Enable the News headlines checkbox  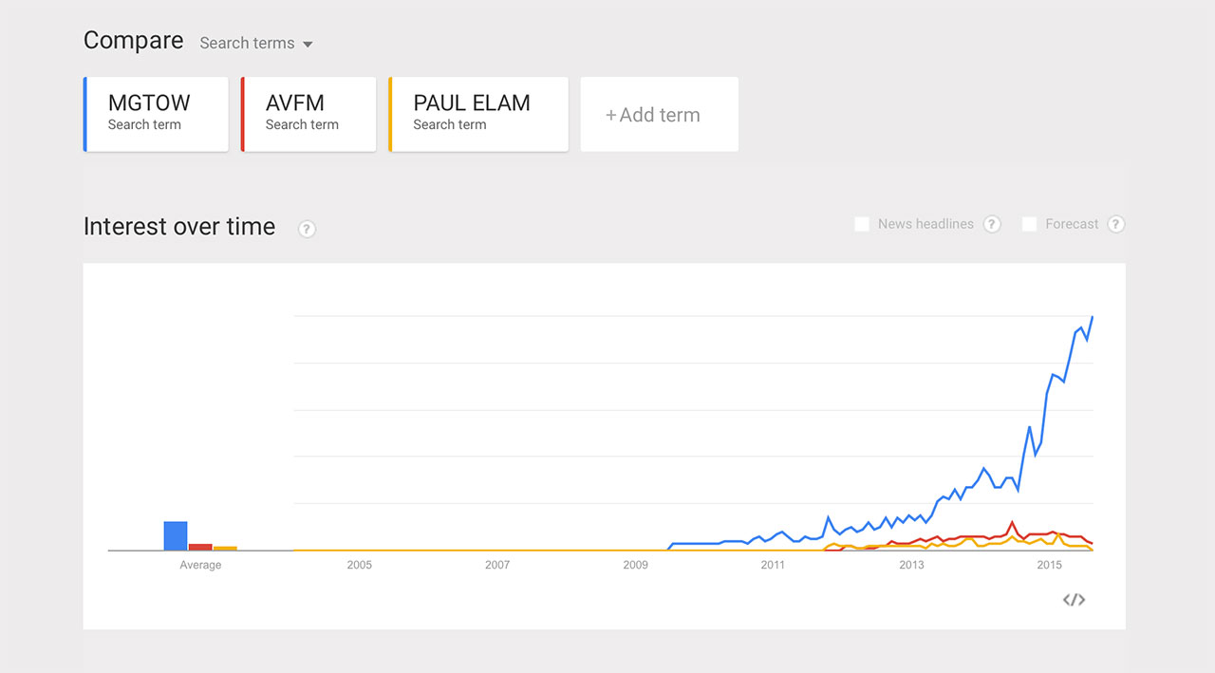pyautogui.click(x=862, y=225)
